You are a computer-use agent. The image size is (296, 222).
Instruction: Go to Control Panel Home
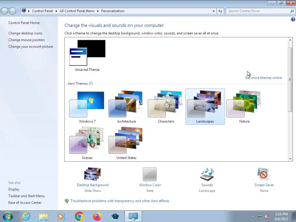pyautogui.click(x=24, y=23)
